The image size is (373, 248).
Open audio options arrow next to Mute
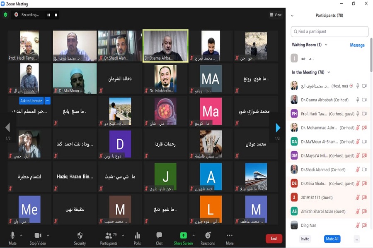pos(22,236)
